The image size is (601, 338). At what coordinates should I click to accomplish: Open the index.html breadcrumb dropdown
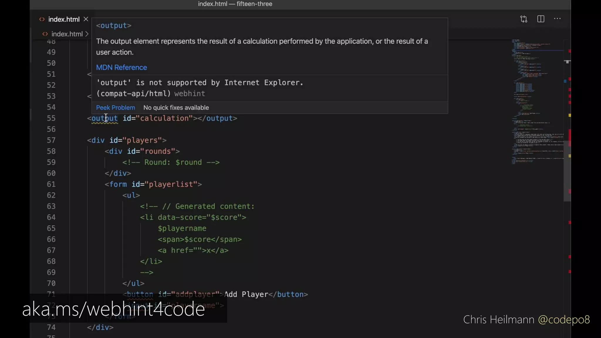point(67,34)
